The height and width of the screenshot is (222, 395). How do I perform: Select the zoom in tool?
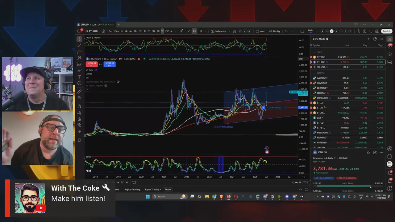(79, 98)
